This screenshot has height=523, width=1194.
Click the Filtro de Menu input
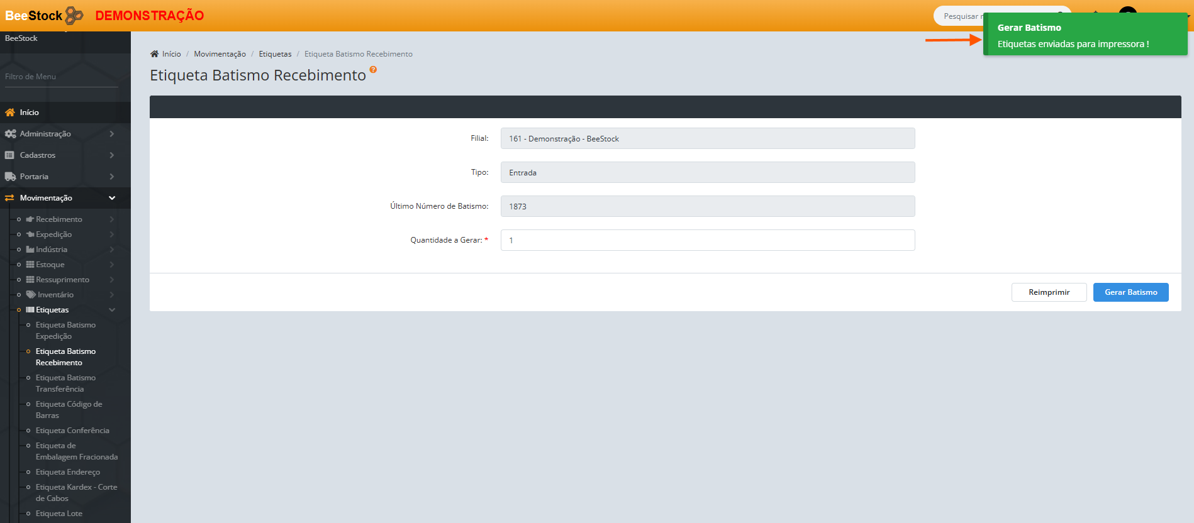61,77
